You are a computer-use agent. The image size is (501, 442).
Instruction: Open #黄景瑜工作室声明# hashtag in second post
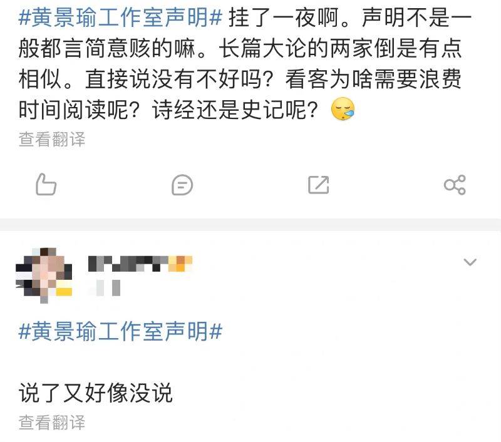[120, 331]
